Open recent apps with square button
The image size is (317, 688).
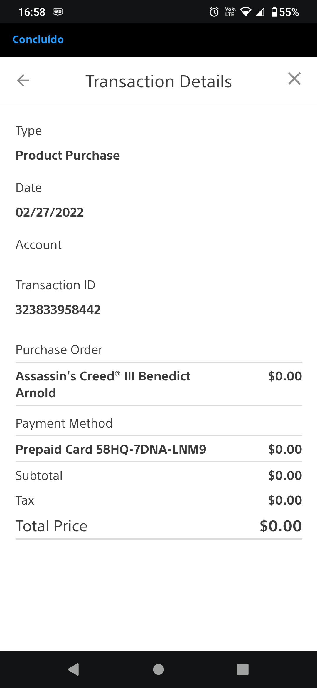point(243,669)
